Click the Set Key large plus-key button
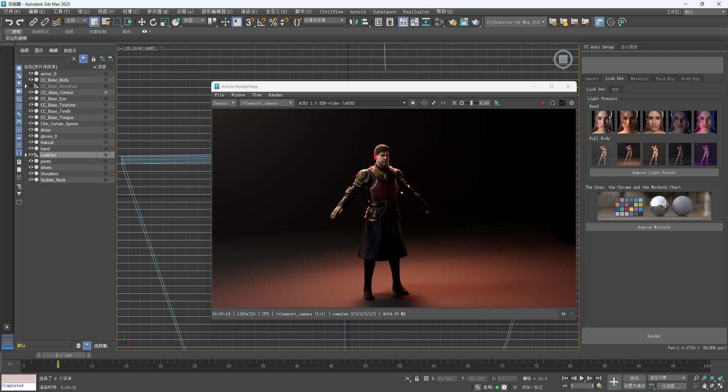 point(614,382)
